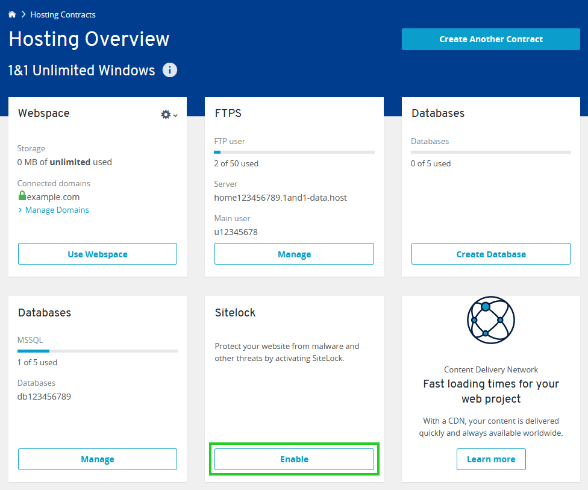Click the FTP user usage progress bar
The height and width of the screenshot is (490, 588).
294,152
